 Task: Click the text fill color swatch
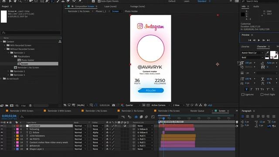272,54
